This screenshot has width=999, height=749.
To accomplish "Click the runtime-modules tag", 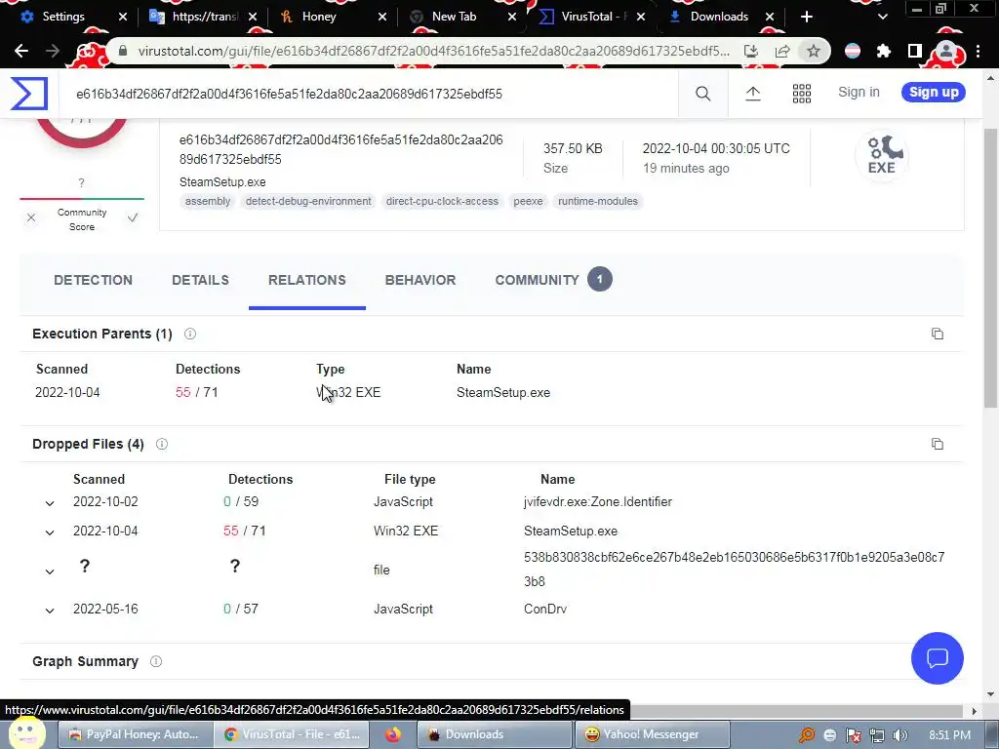I will pos(598,201).
